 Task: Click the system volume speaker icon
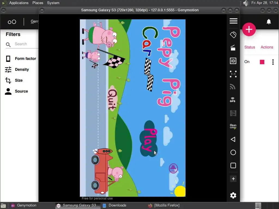(x=246, y=3)
